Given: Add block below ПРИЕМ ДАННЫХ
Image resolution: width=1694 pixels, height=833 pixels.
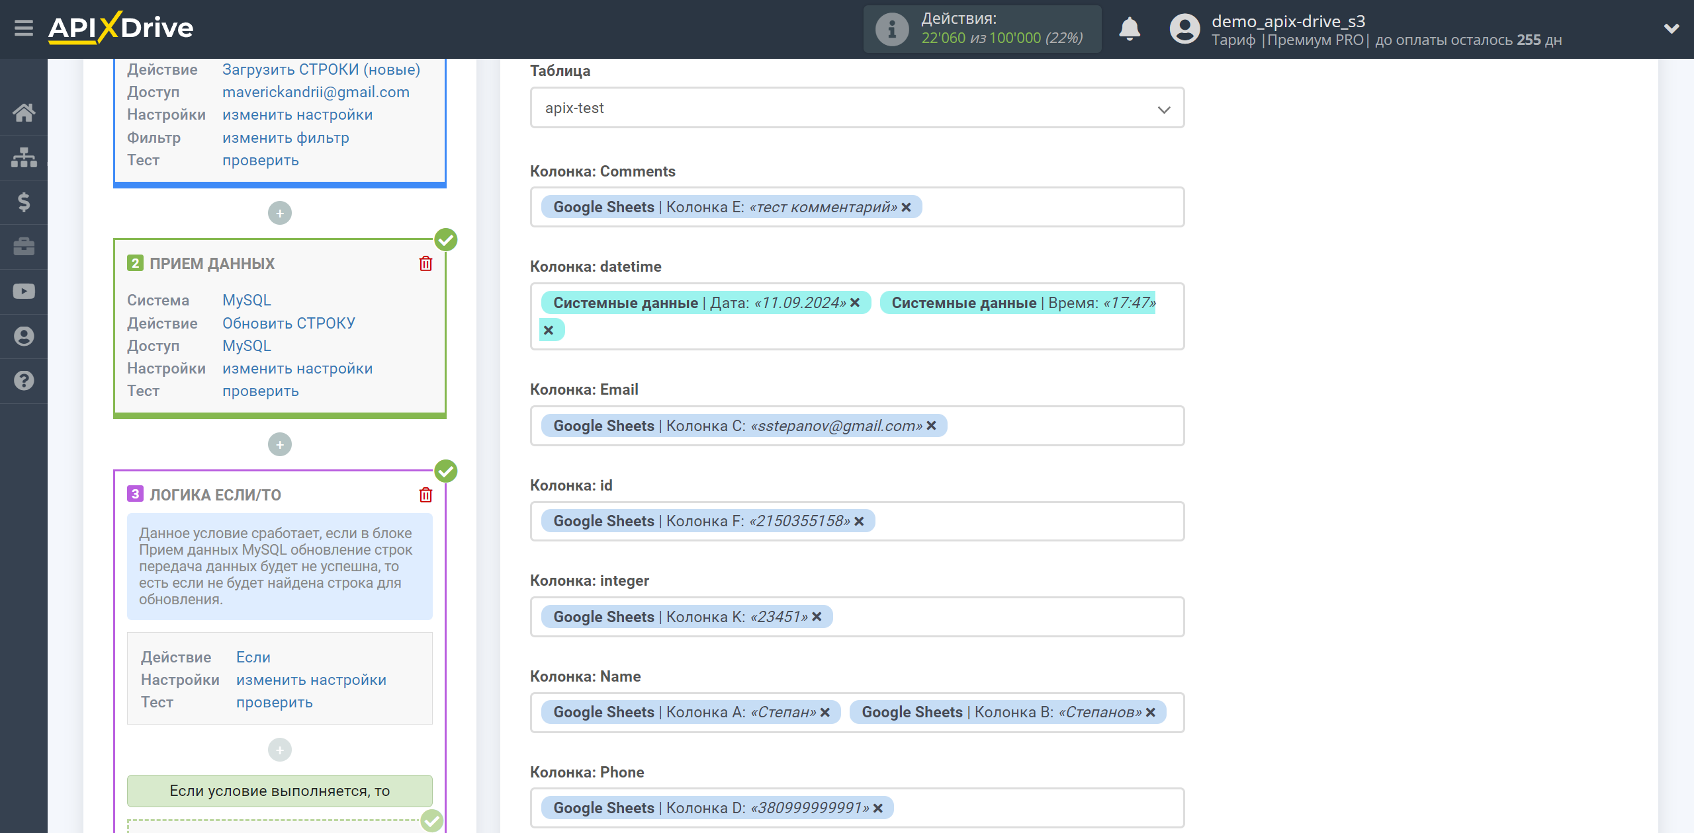Looking at the screenshot, I should (280, 444).
